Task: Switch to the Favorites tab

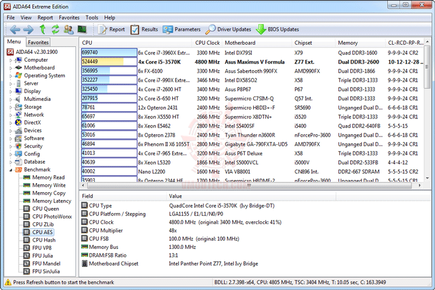Action: click(x=38, y=42)
